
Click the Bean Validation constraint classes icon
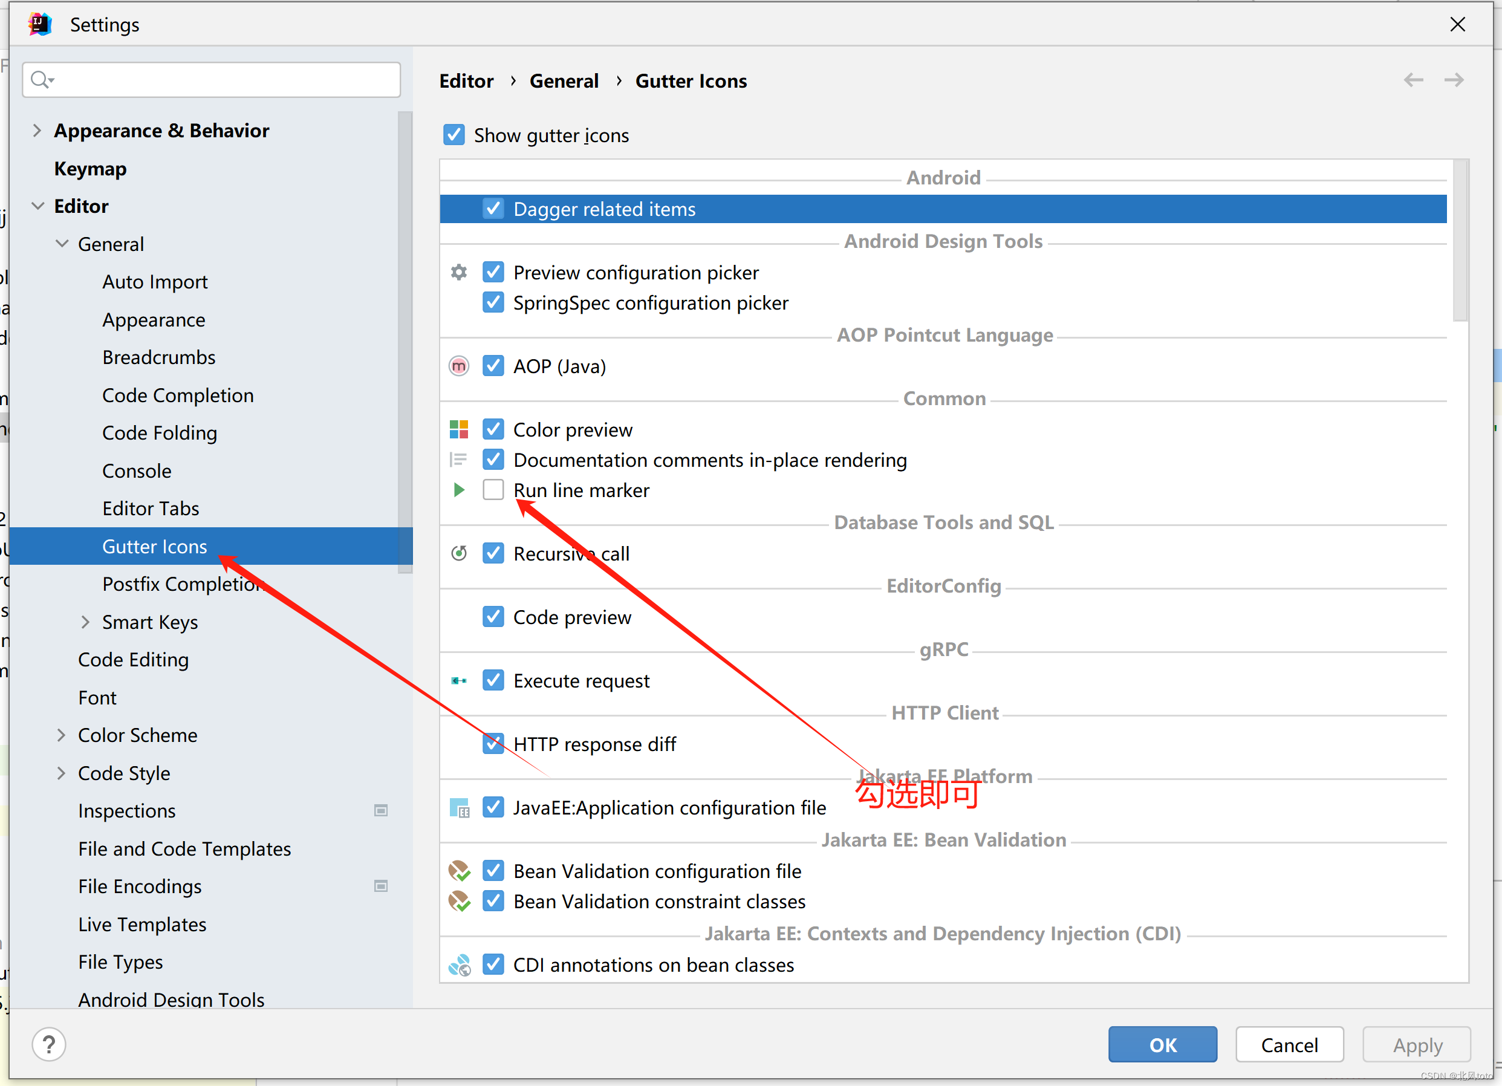460,901
